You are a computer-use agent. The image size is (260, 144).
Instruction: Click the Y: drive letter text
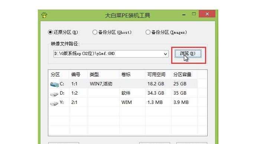(x=62, y=102)
